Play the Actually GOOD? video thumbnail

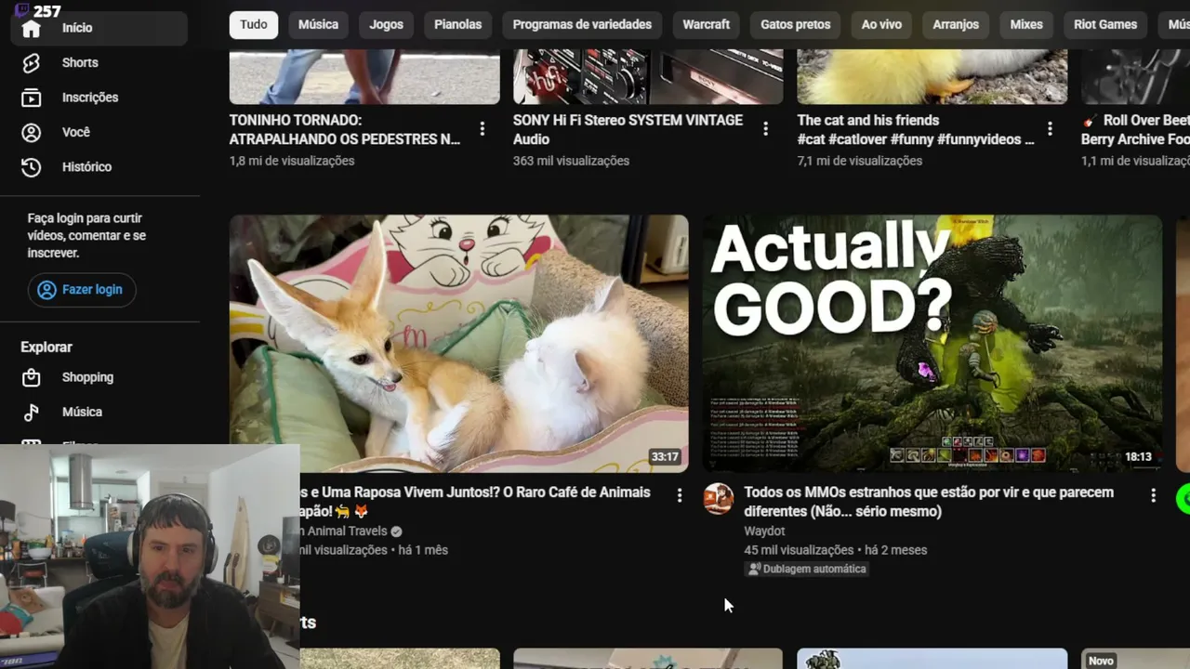[932, 344]
